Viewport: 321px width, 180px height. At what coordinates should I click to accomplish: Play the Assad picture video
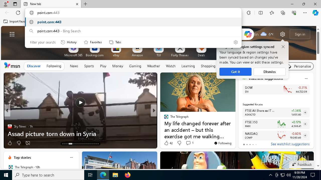(x=81, y=102)
